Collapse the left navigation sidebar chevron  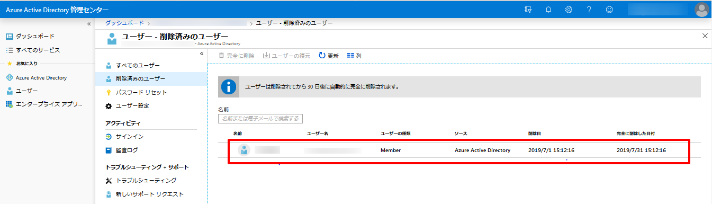(89, 24)
